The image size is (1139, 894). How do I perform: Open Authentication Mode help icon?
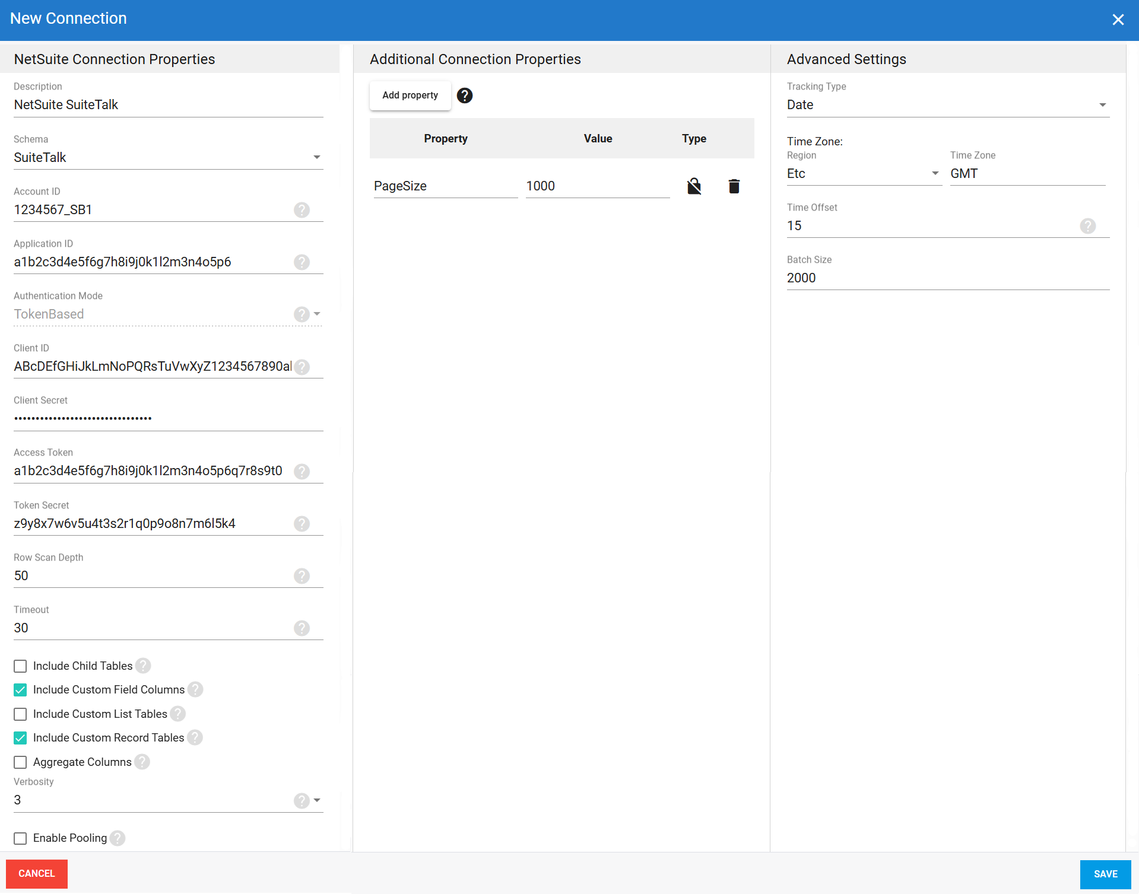coord(302,314)
